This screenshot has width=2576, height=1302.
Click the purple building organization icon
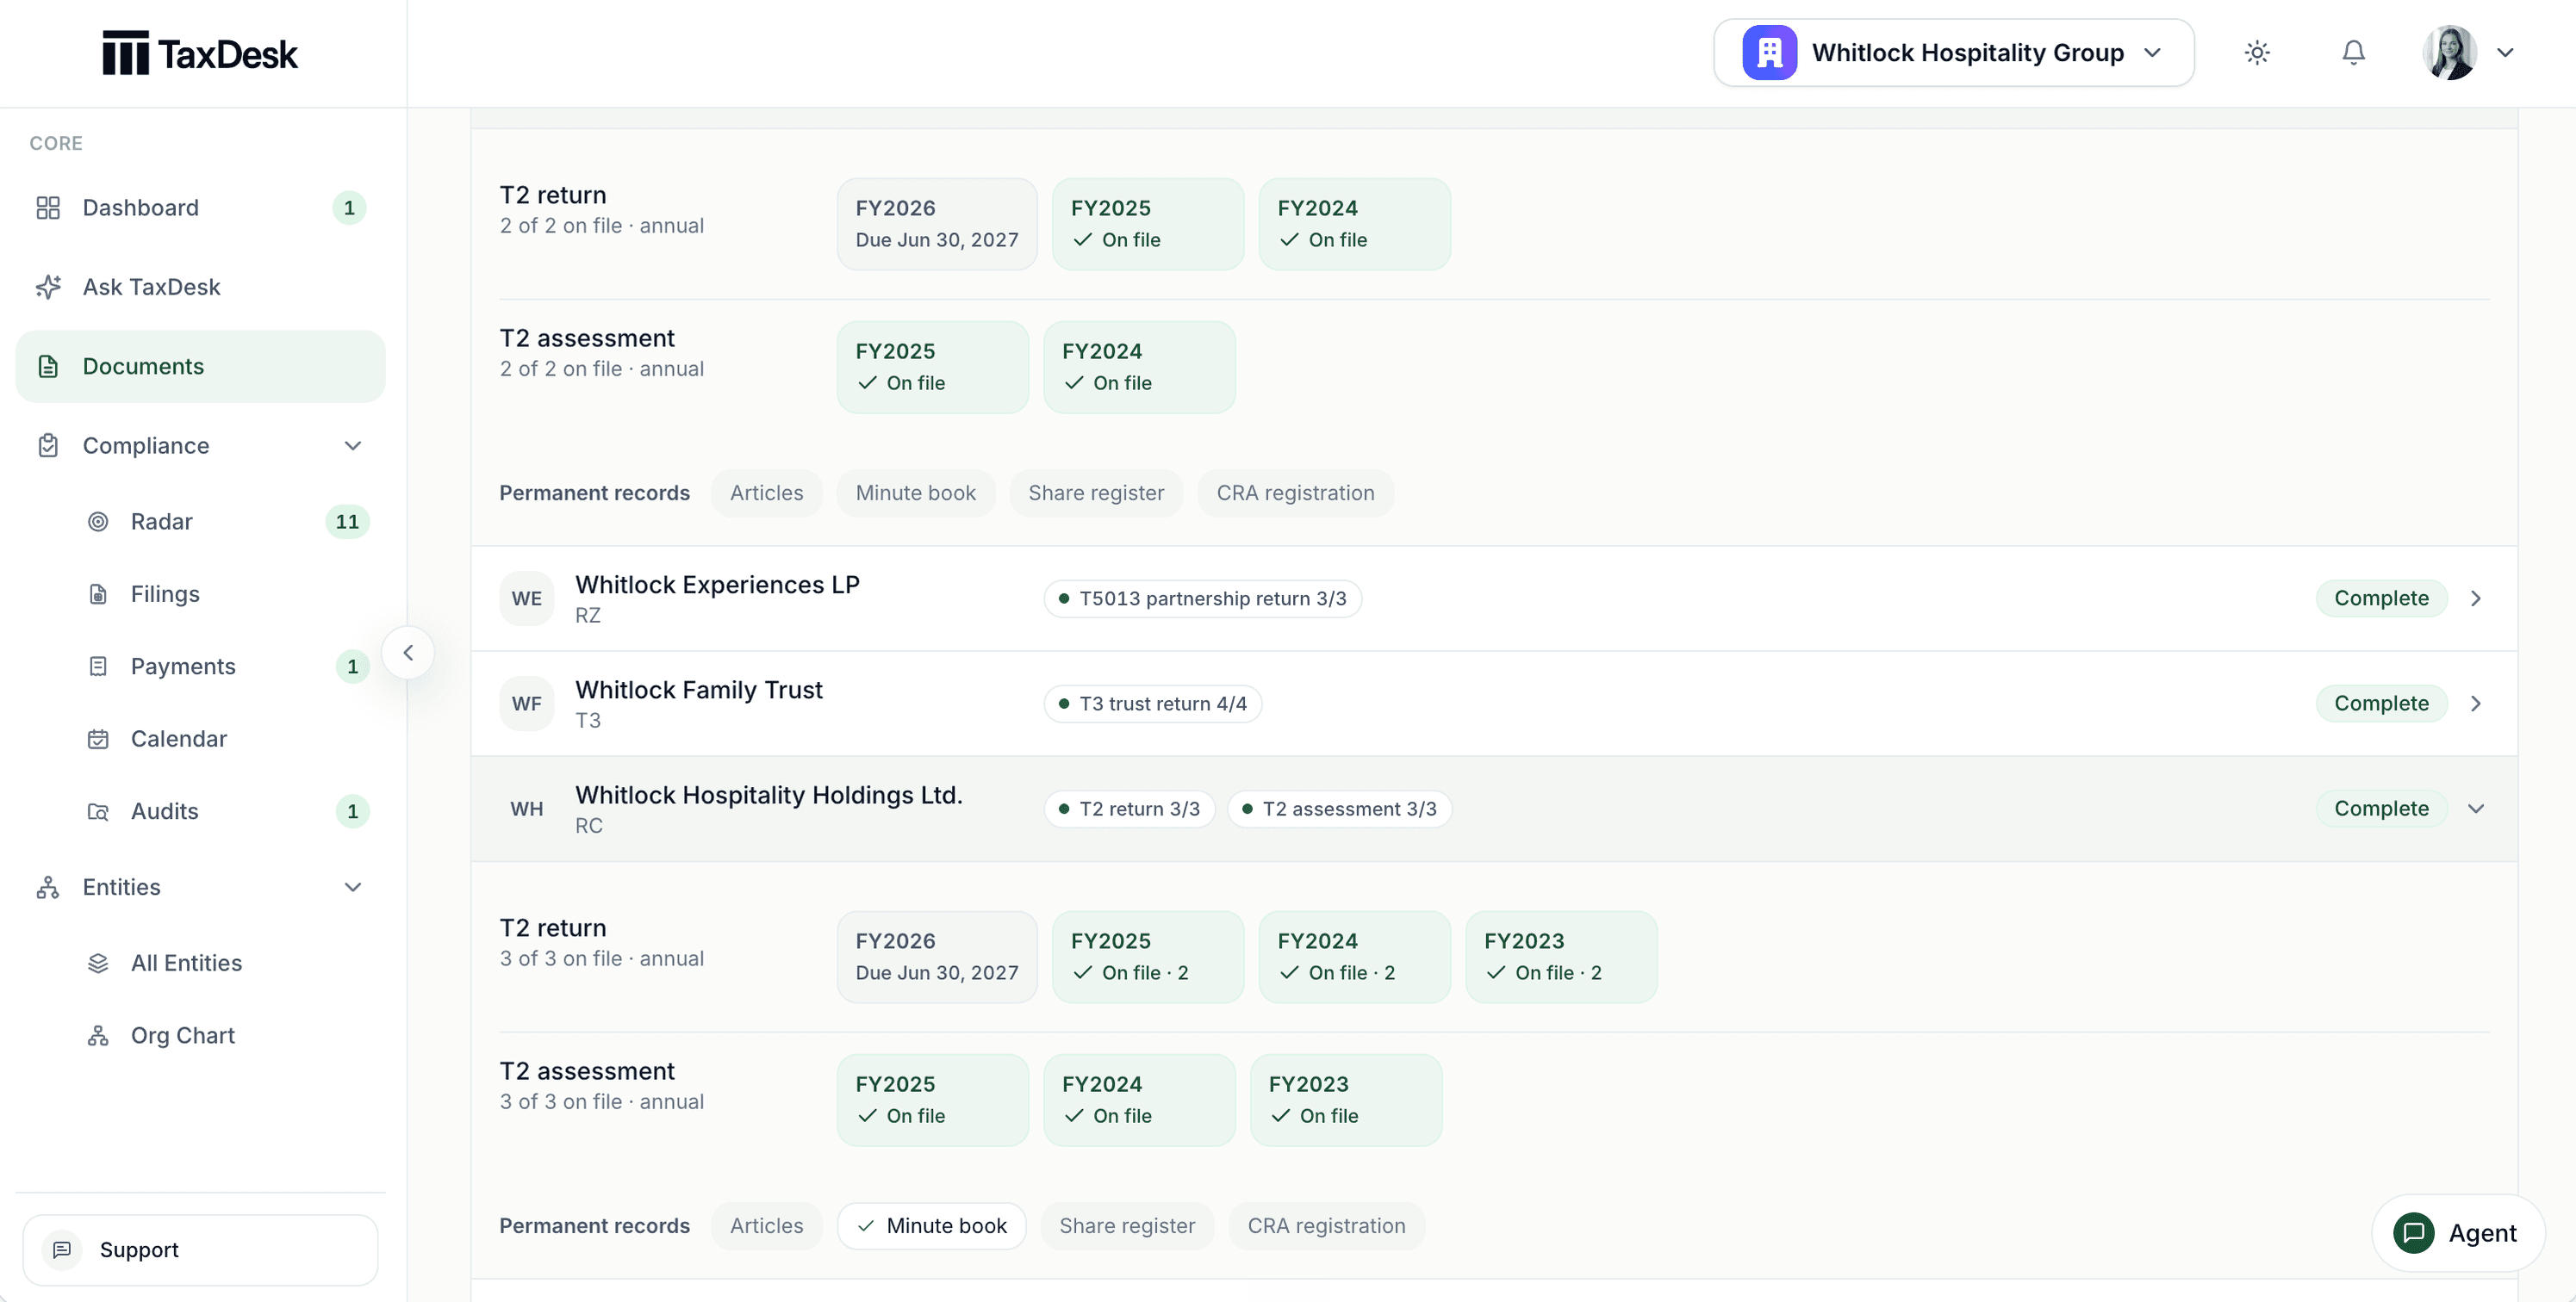tap(1769, 53)
